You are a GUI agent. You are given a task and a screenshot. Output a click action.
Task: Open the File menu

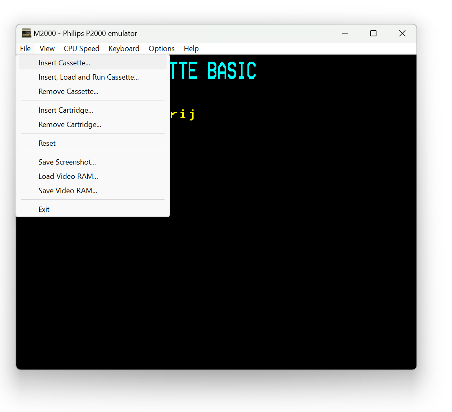click(25, 49)
